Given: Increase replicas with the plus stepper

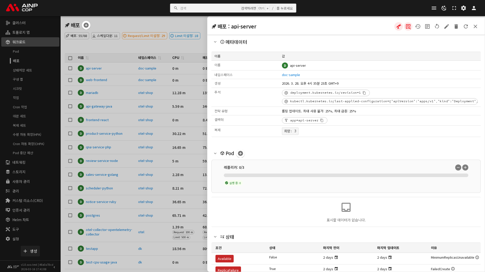Looking at the screenshot, I should click(465, 167).
